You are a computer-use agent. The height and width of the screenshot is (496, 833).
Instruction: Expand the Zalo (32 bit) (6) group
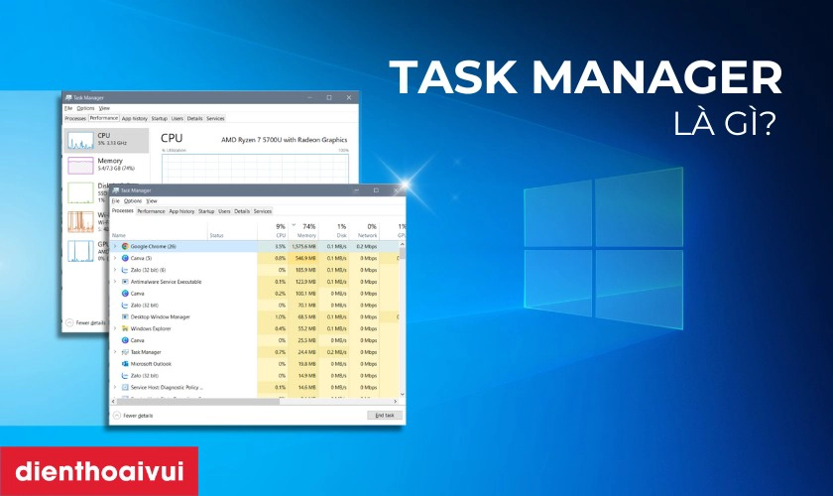tap(115, 270)
